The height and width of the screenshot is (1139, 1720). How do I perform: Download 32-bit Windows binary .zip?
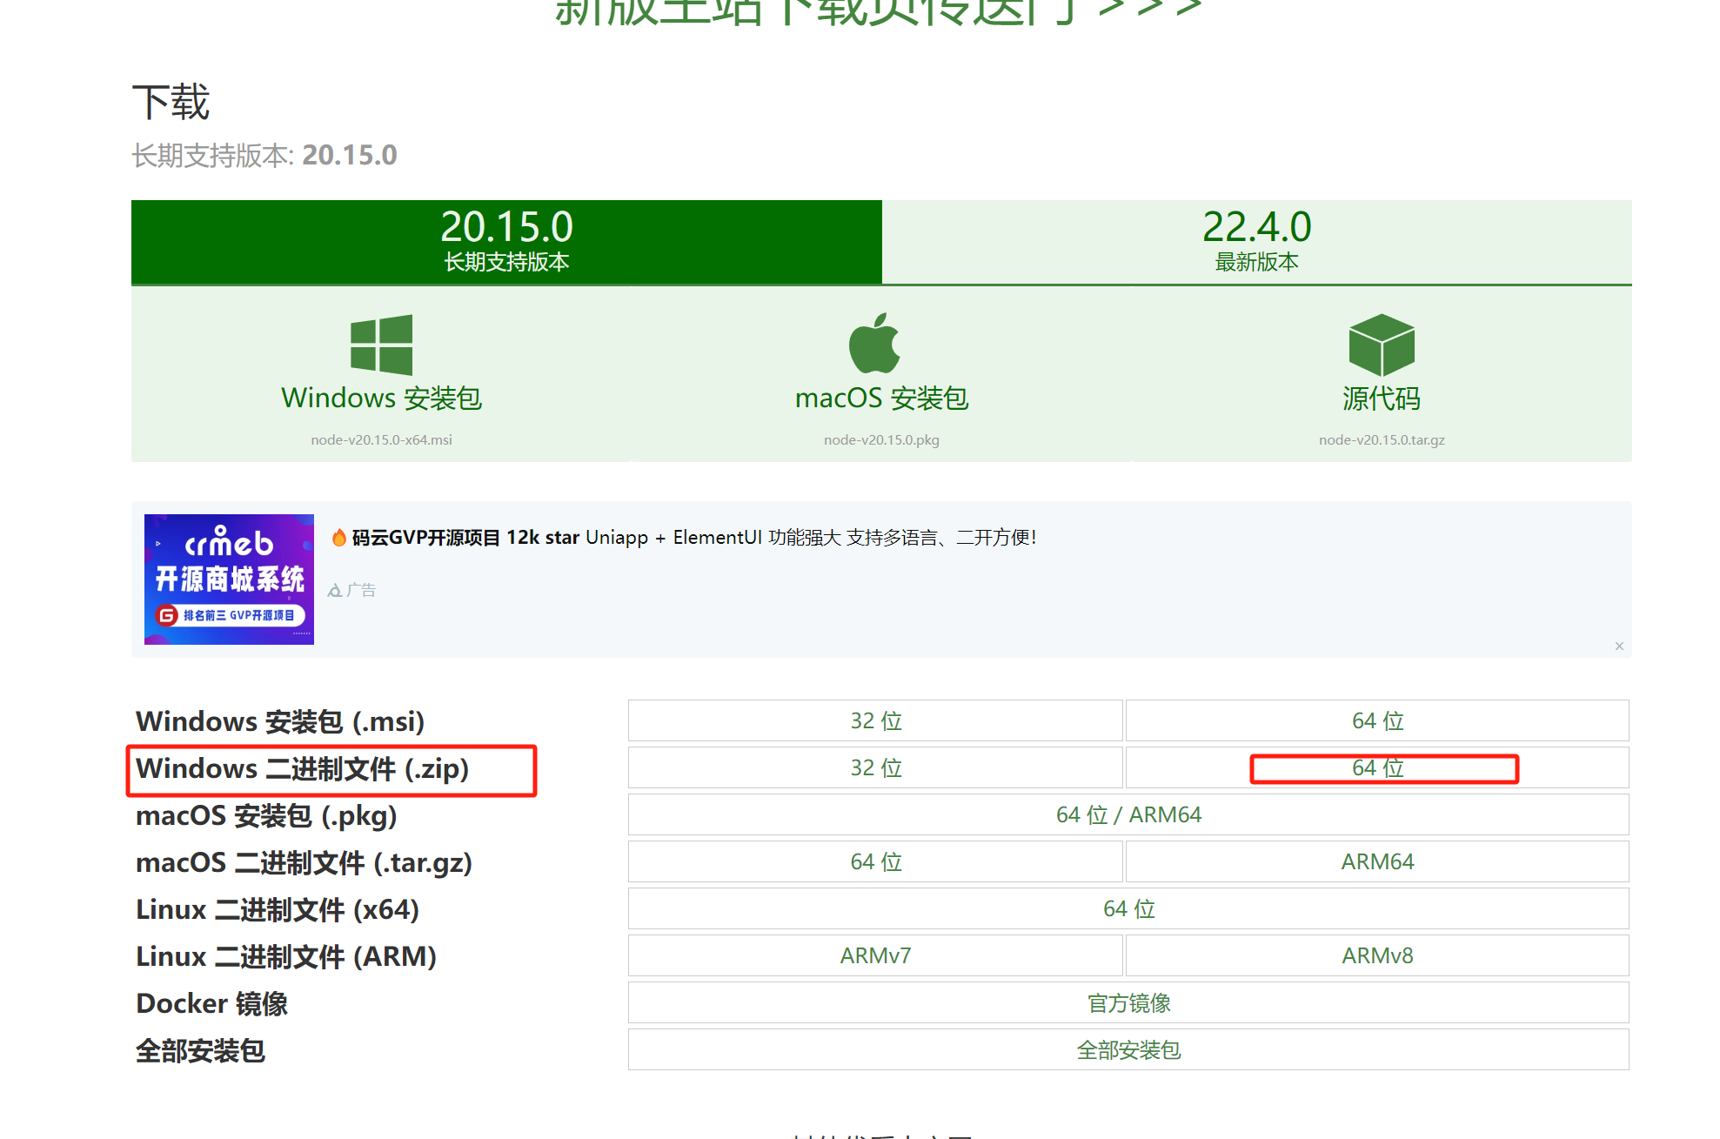click(x=875, y=767)
